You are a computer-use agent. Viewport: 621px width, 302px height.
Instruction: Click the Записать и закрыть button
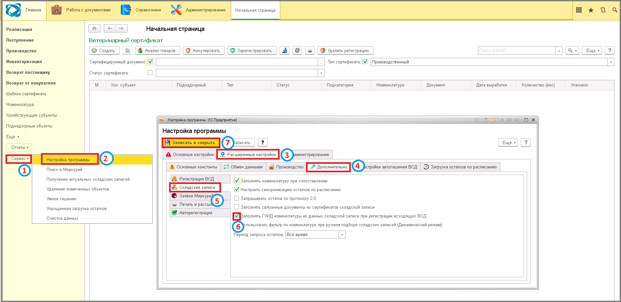coord(190,142)
